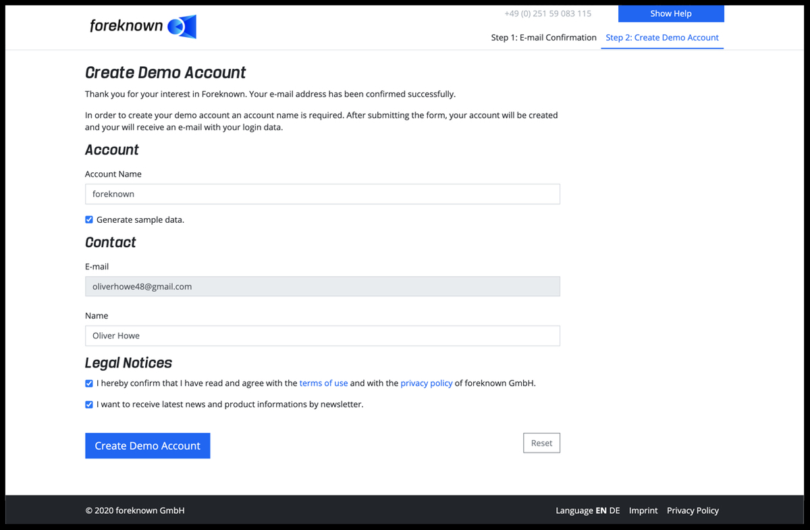Toggle the newsletter subscription checkbox
Viewport: 810px width, 530px height.
pos(89,404)
